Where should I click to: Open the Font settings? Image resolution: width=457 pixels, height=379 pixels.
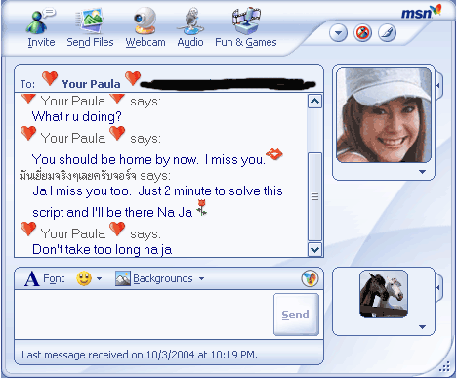click(45, 278)
